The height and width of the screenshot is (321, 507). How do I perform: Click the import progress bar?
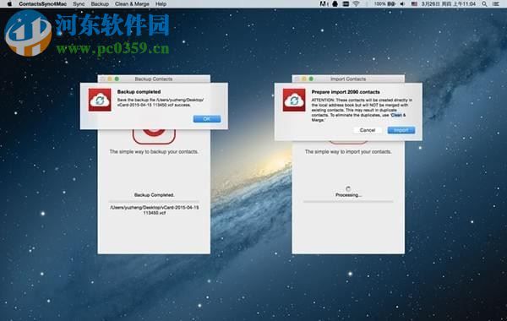[x=348, y=201]
